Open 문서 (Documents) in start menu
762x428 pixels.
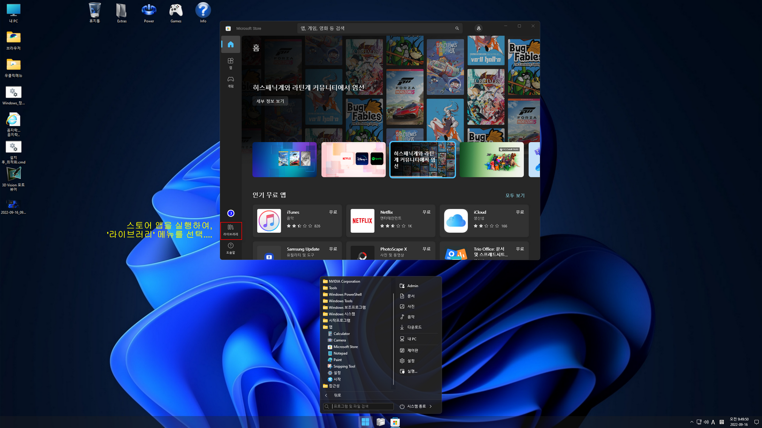[407, 296]
